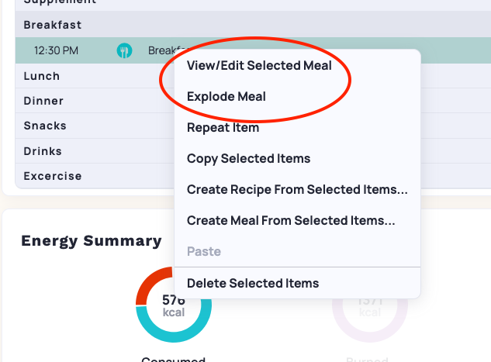
Task: Click the Consumed kcal donut chart
Action: pos(174,305)
